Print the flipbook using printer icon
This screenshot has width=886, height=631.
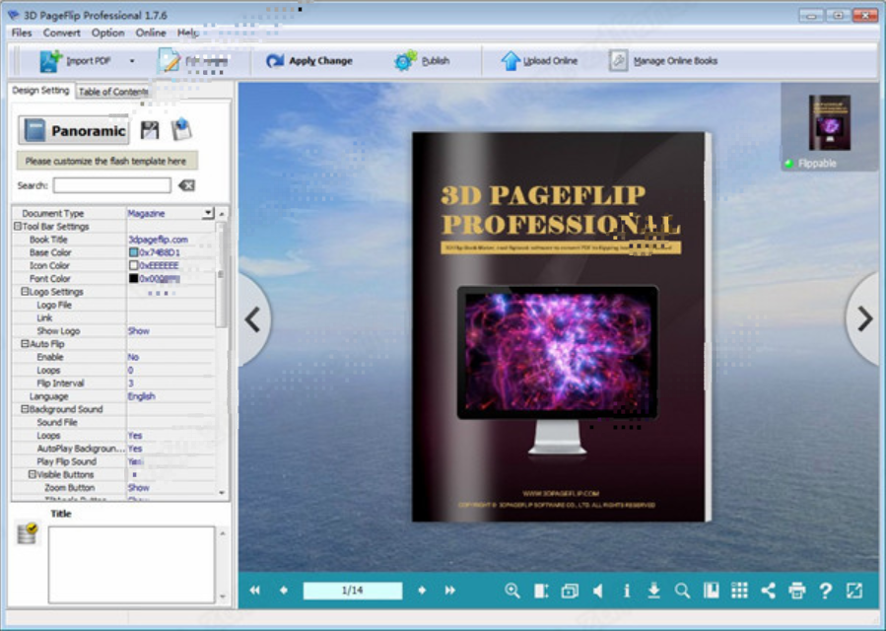click(796, 591)
